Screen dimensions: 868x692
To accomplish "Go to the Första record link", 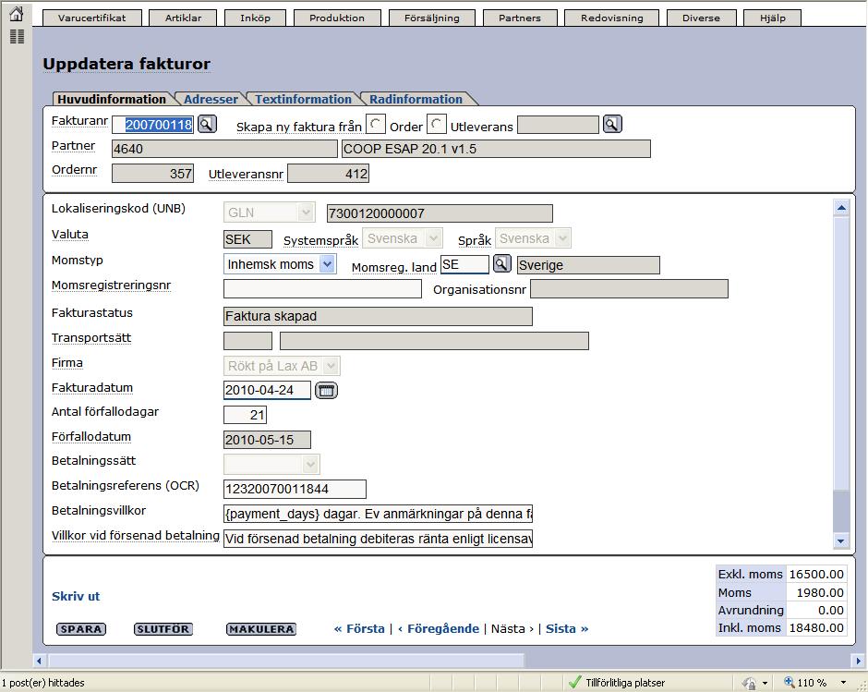I will tap(359, 629).
